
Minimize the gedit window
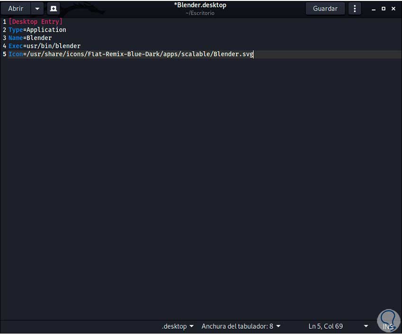point(374,9)
